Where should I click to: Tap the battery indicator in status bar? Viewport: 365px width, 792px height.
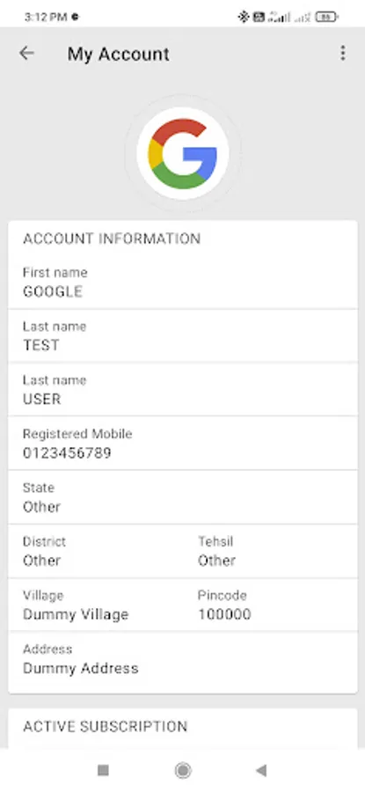[326, 17]
